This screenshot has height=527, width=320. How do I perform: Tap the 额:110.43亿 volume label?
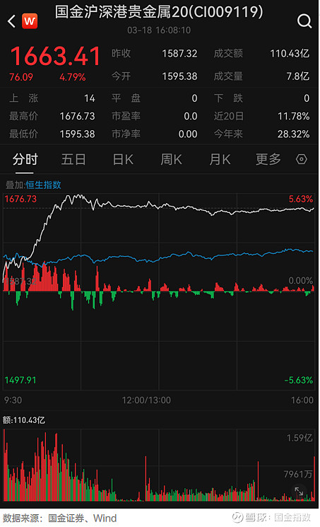click(23, 420)
